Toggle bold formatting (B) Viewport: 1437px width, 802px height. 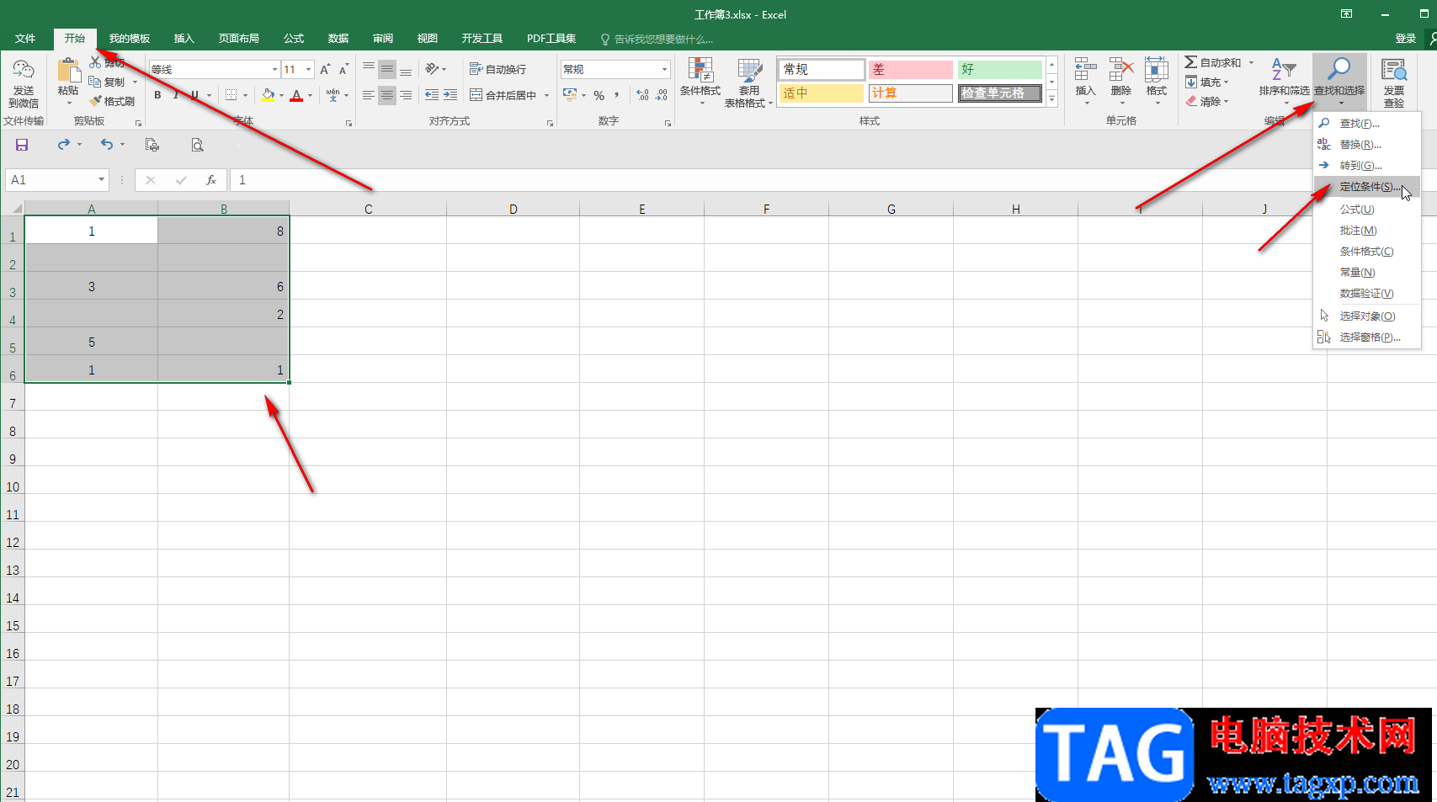pos(157,95)
